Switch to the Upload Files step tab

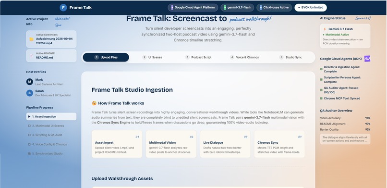pyautogui.click(x=106, y=57)
